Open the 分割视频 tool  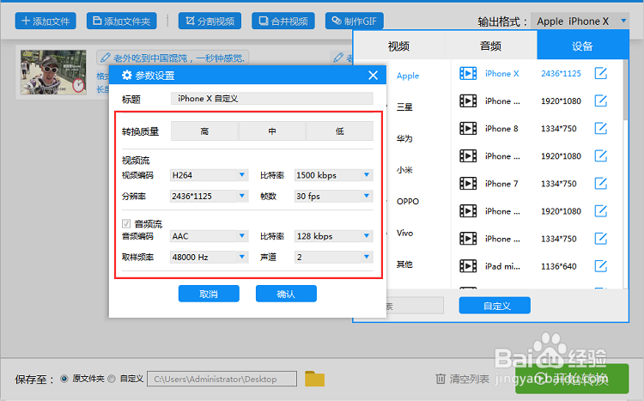click(x=210, y=21)
